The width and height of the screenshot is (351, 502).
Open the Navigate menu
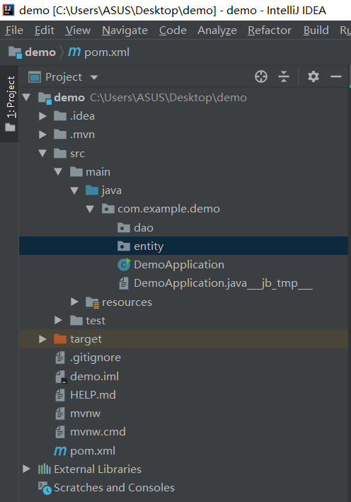point(125,30)
